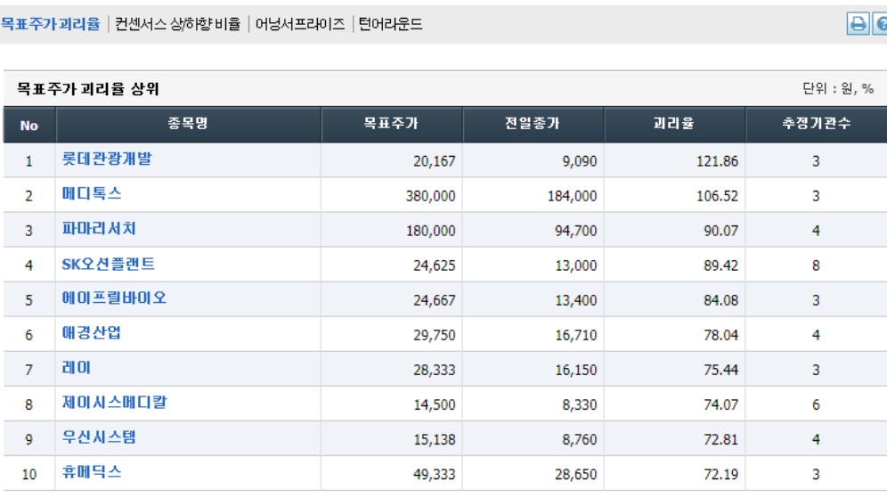Open the 목표주가괴리율 tab

[x=50, y=24]
